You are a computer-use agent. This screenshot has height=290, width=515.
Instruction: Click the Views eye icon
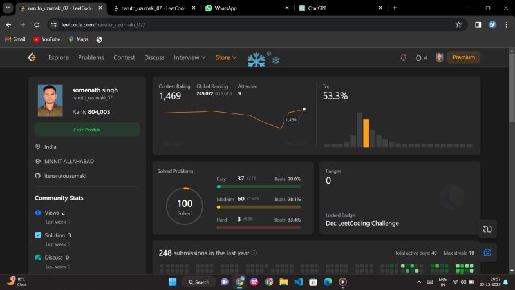click(38, 213)
